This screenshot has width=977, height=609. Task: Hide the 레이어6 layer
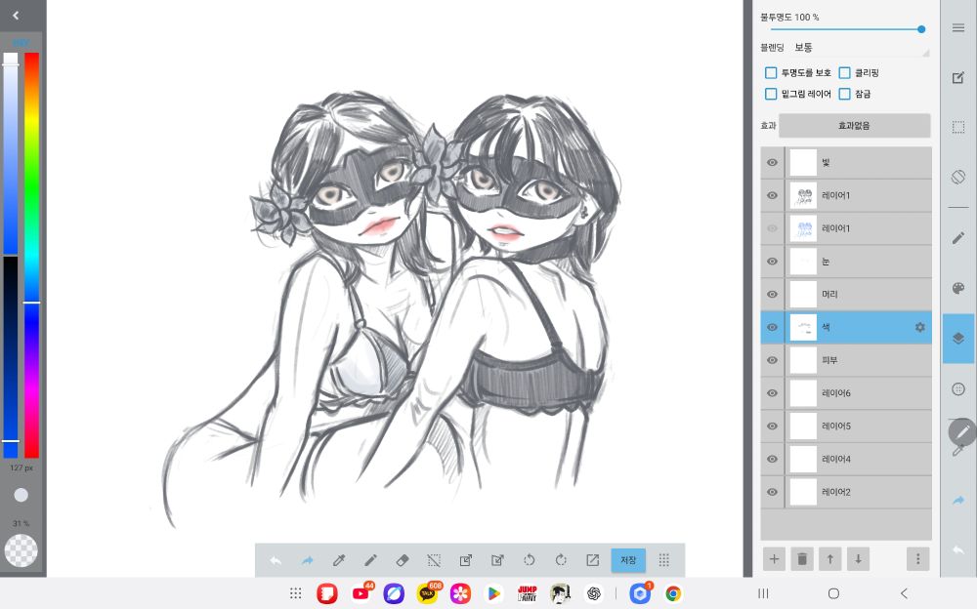pyautogui.click(x=772, y=393)
